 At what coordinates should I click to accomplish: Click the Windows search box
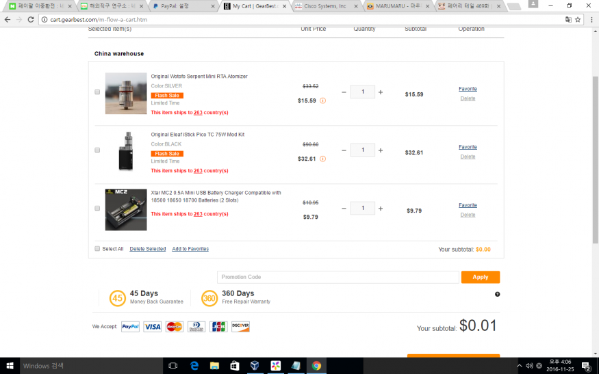[x=91, y=366]
